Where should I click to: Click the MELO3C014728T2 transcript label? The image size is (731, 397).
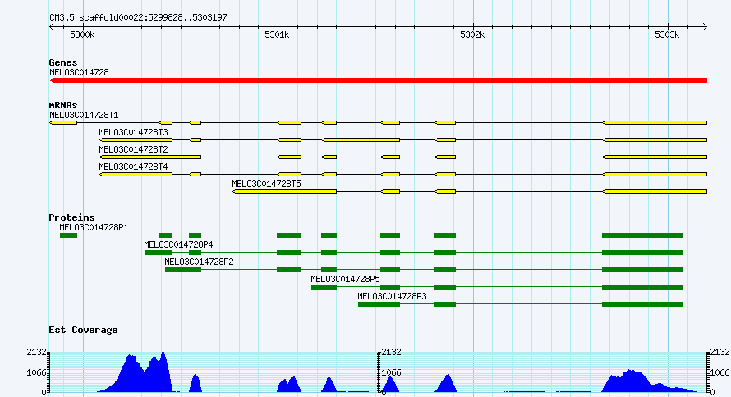pos(133,149)
